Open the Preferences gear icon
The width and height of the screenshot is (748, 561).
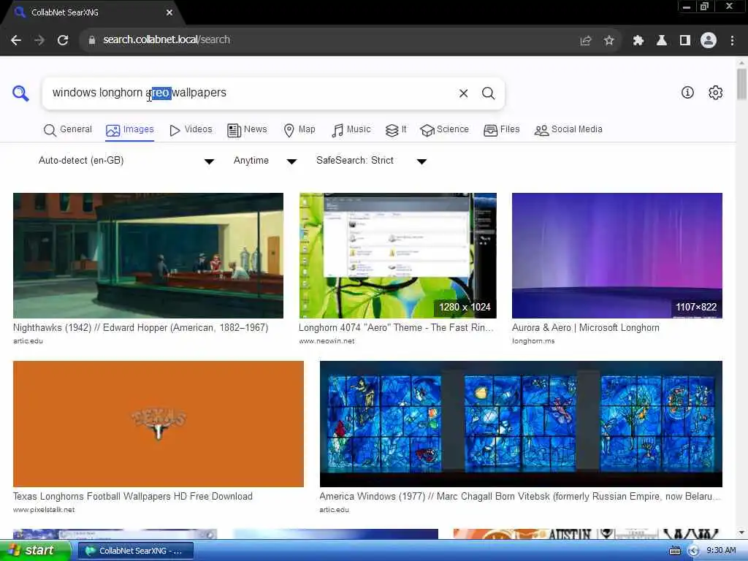pos(715,93)
